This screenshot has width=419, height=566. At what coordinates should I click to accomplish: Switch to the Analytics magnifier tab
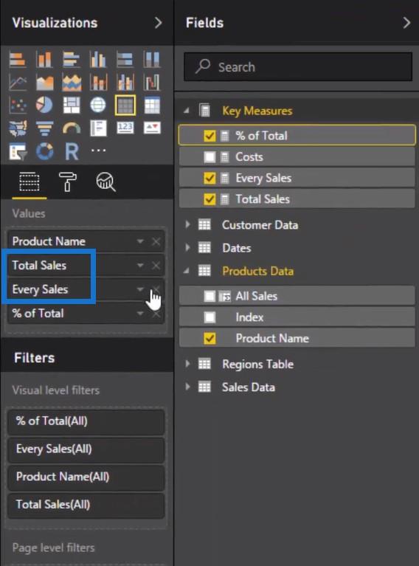105,182
